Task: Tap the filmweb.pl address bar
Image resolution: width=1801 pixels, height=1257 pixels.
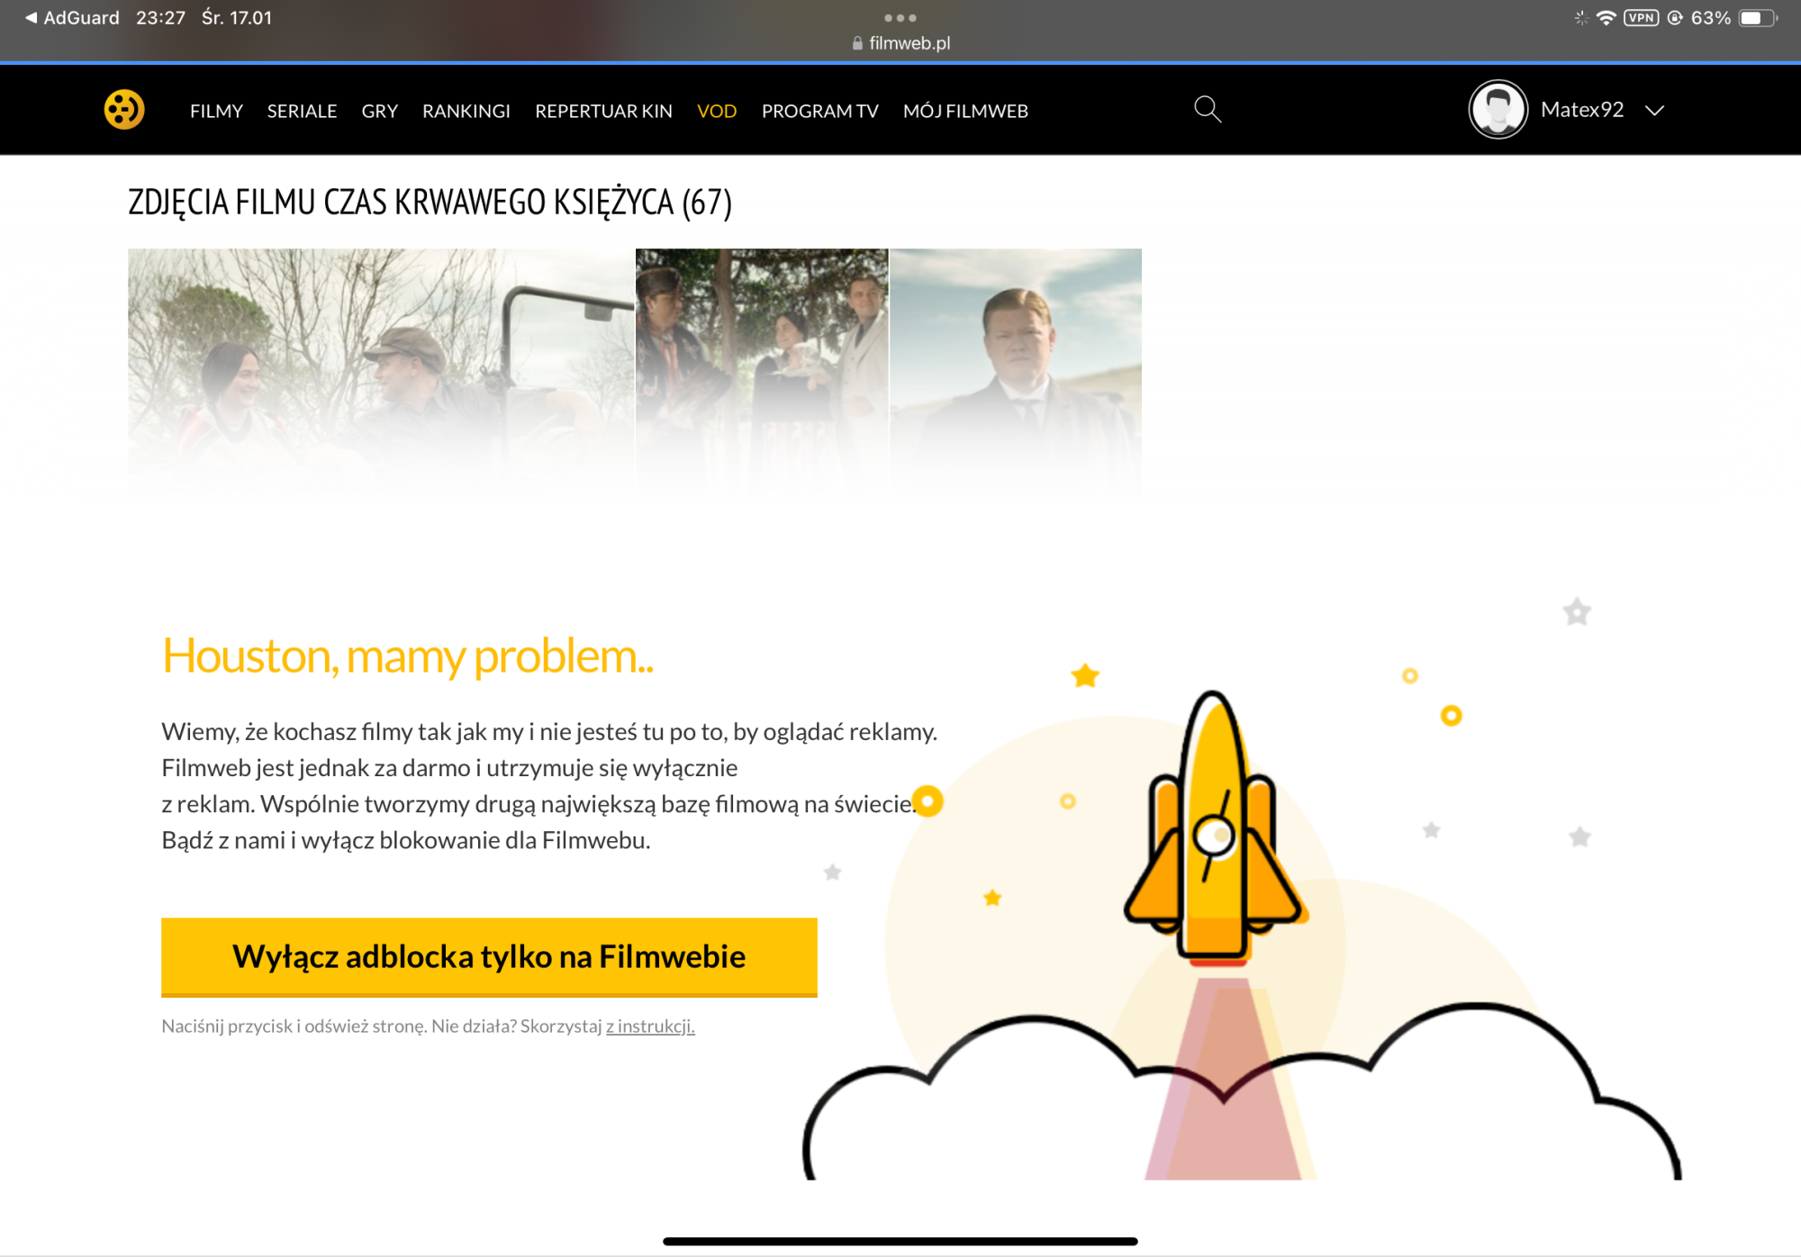Action: tap(910, 41)
